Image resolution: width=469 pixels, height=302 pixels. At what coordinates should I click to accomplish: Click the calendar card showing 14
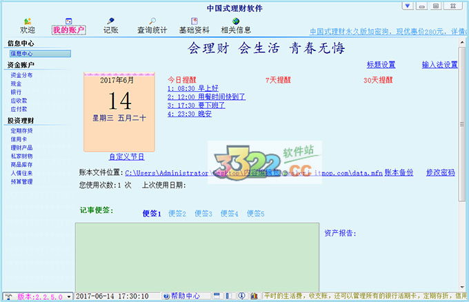tap(119, 112)
